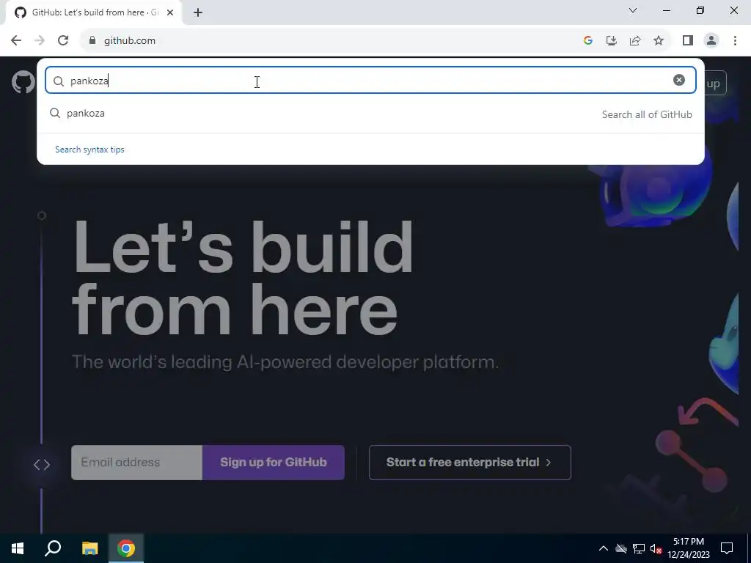Click Search all of GitHub label
The image size is (751, 563).
coord(647,114)
